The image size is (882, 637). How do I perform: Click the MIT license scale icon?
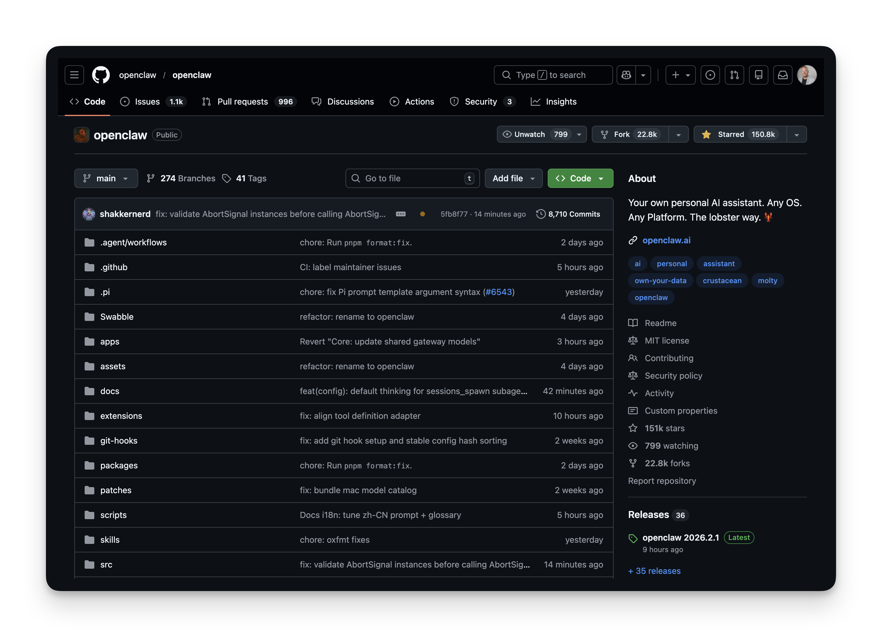point(633,340)
